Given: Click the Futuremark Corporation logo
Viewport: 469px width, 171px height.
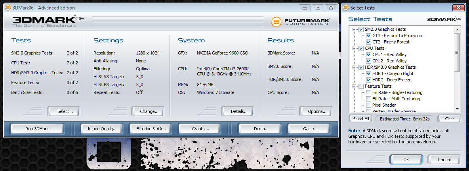Looking at the screenshot, I should [301, 22].
